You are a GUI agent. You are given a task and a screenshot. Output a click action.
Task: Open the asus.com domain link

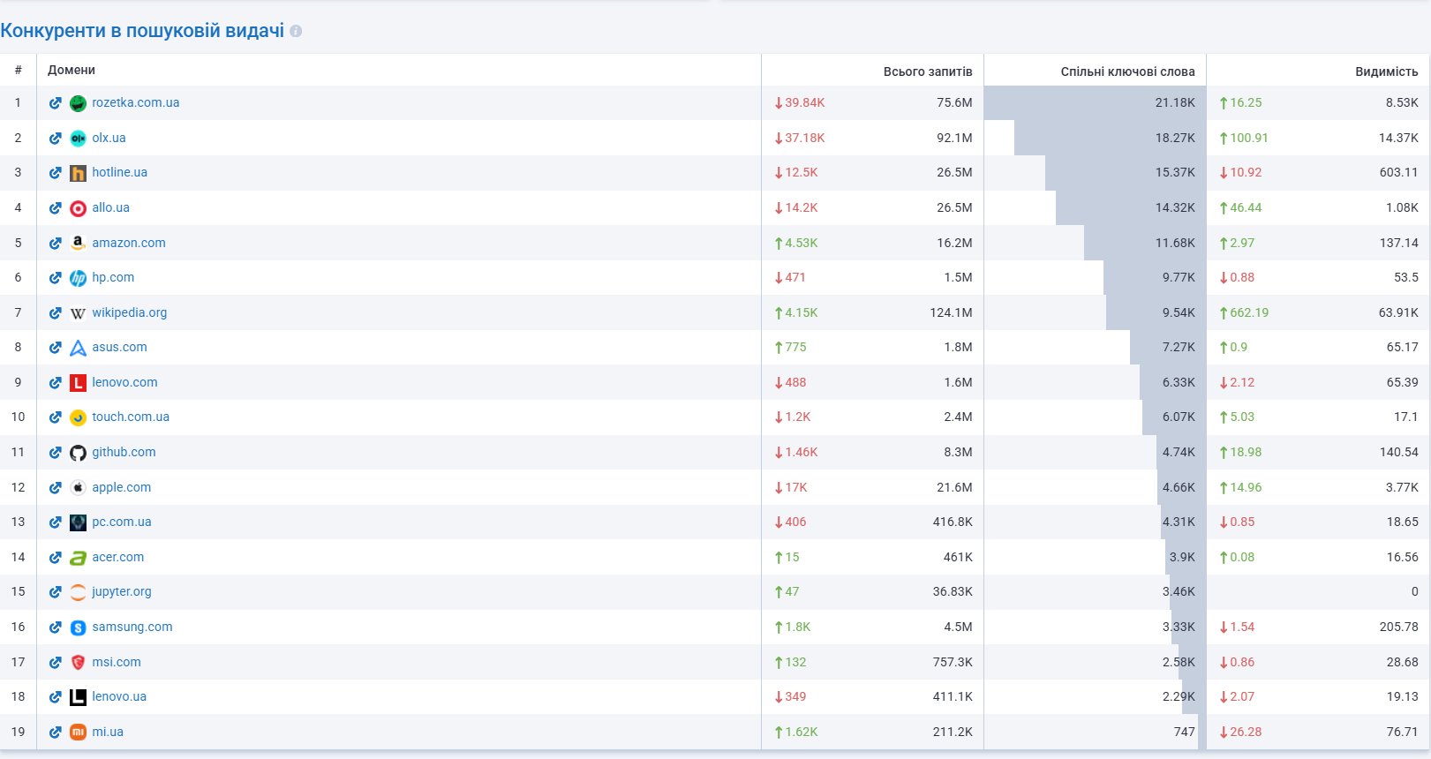click(x=120, y=347)
